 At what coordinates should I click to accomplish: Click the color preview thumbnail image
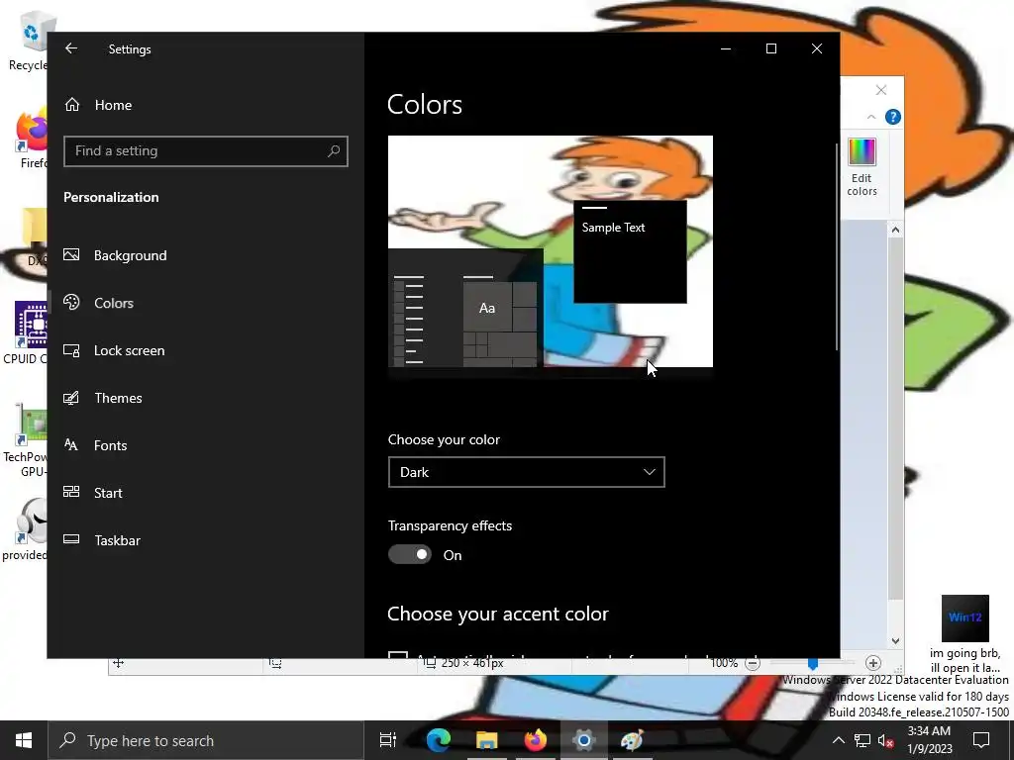point(551,251)
